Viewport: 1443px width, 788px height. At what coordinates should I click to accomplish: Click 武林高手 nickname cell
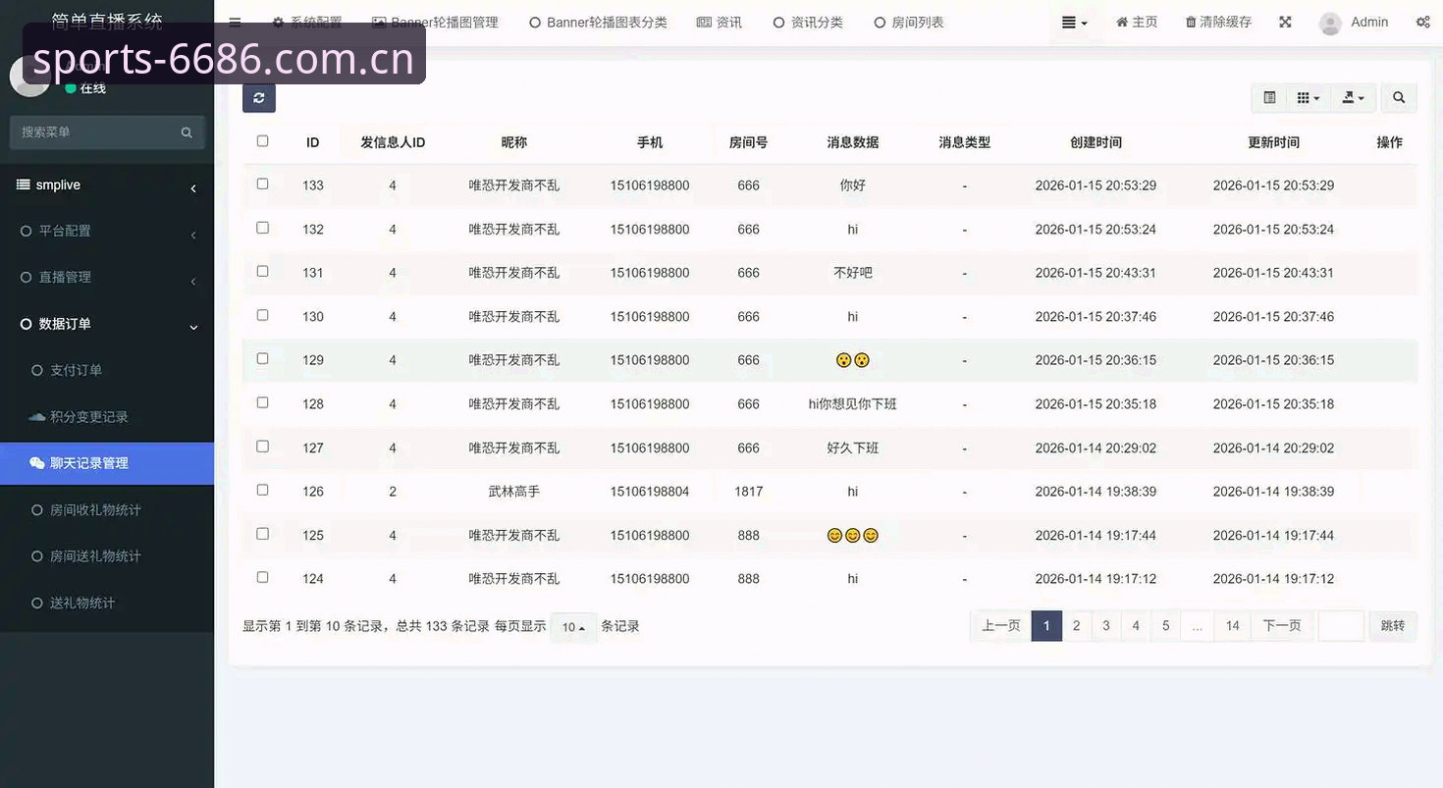(514, 492)
